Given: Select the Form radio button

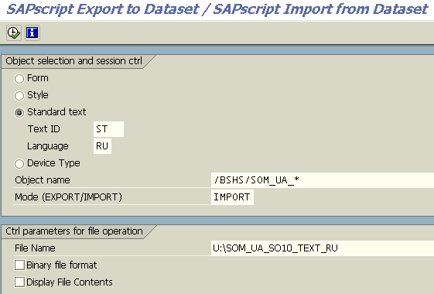Looking at the screenshot, I should pos(19,79).
